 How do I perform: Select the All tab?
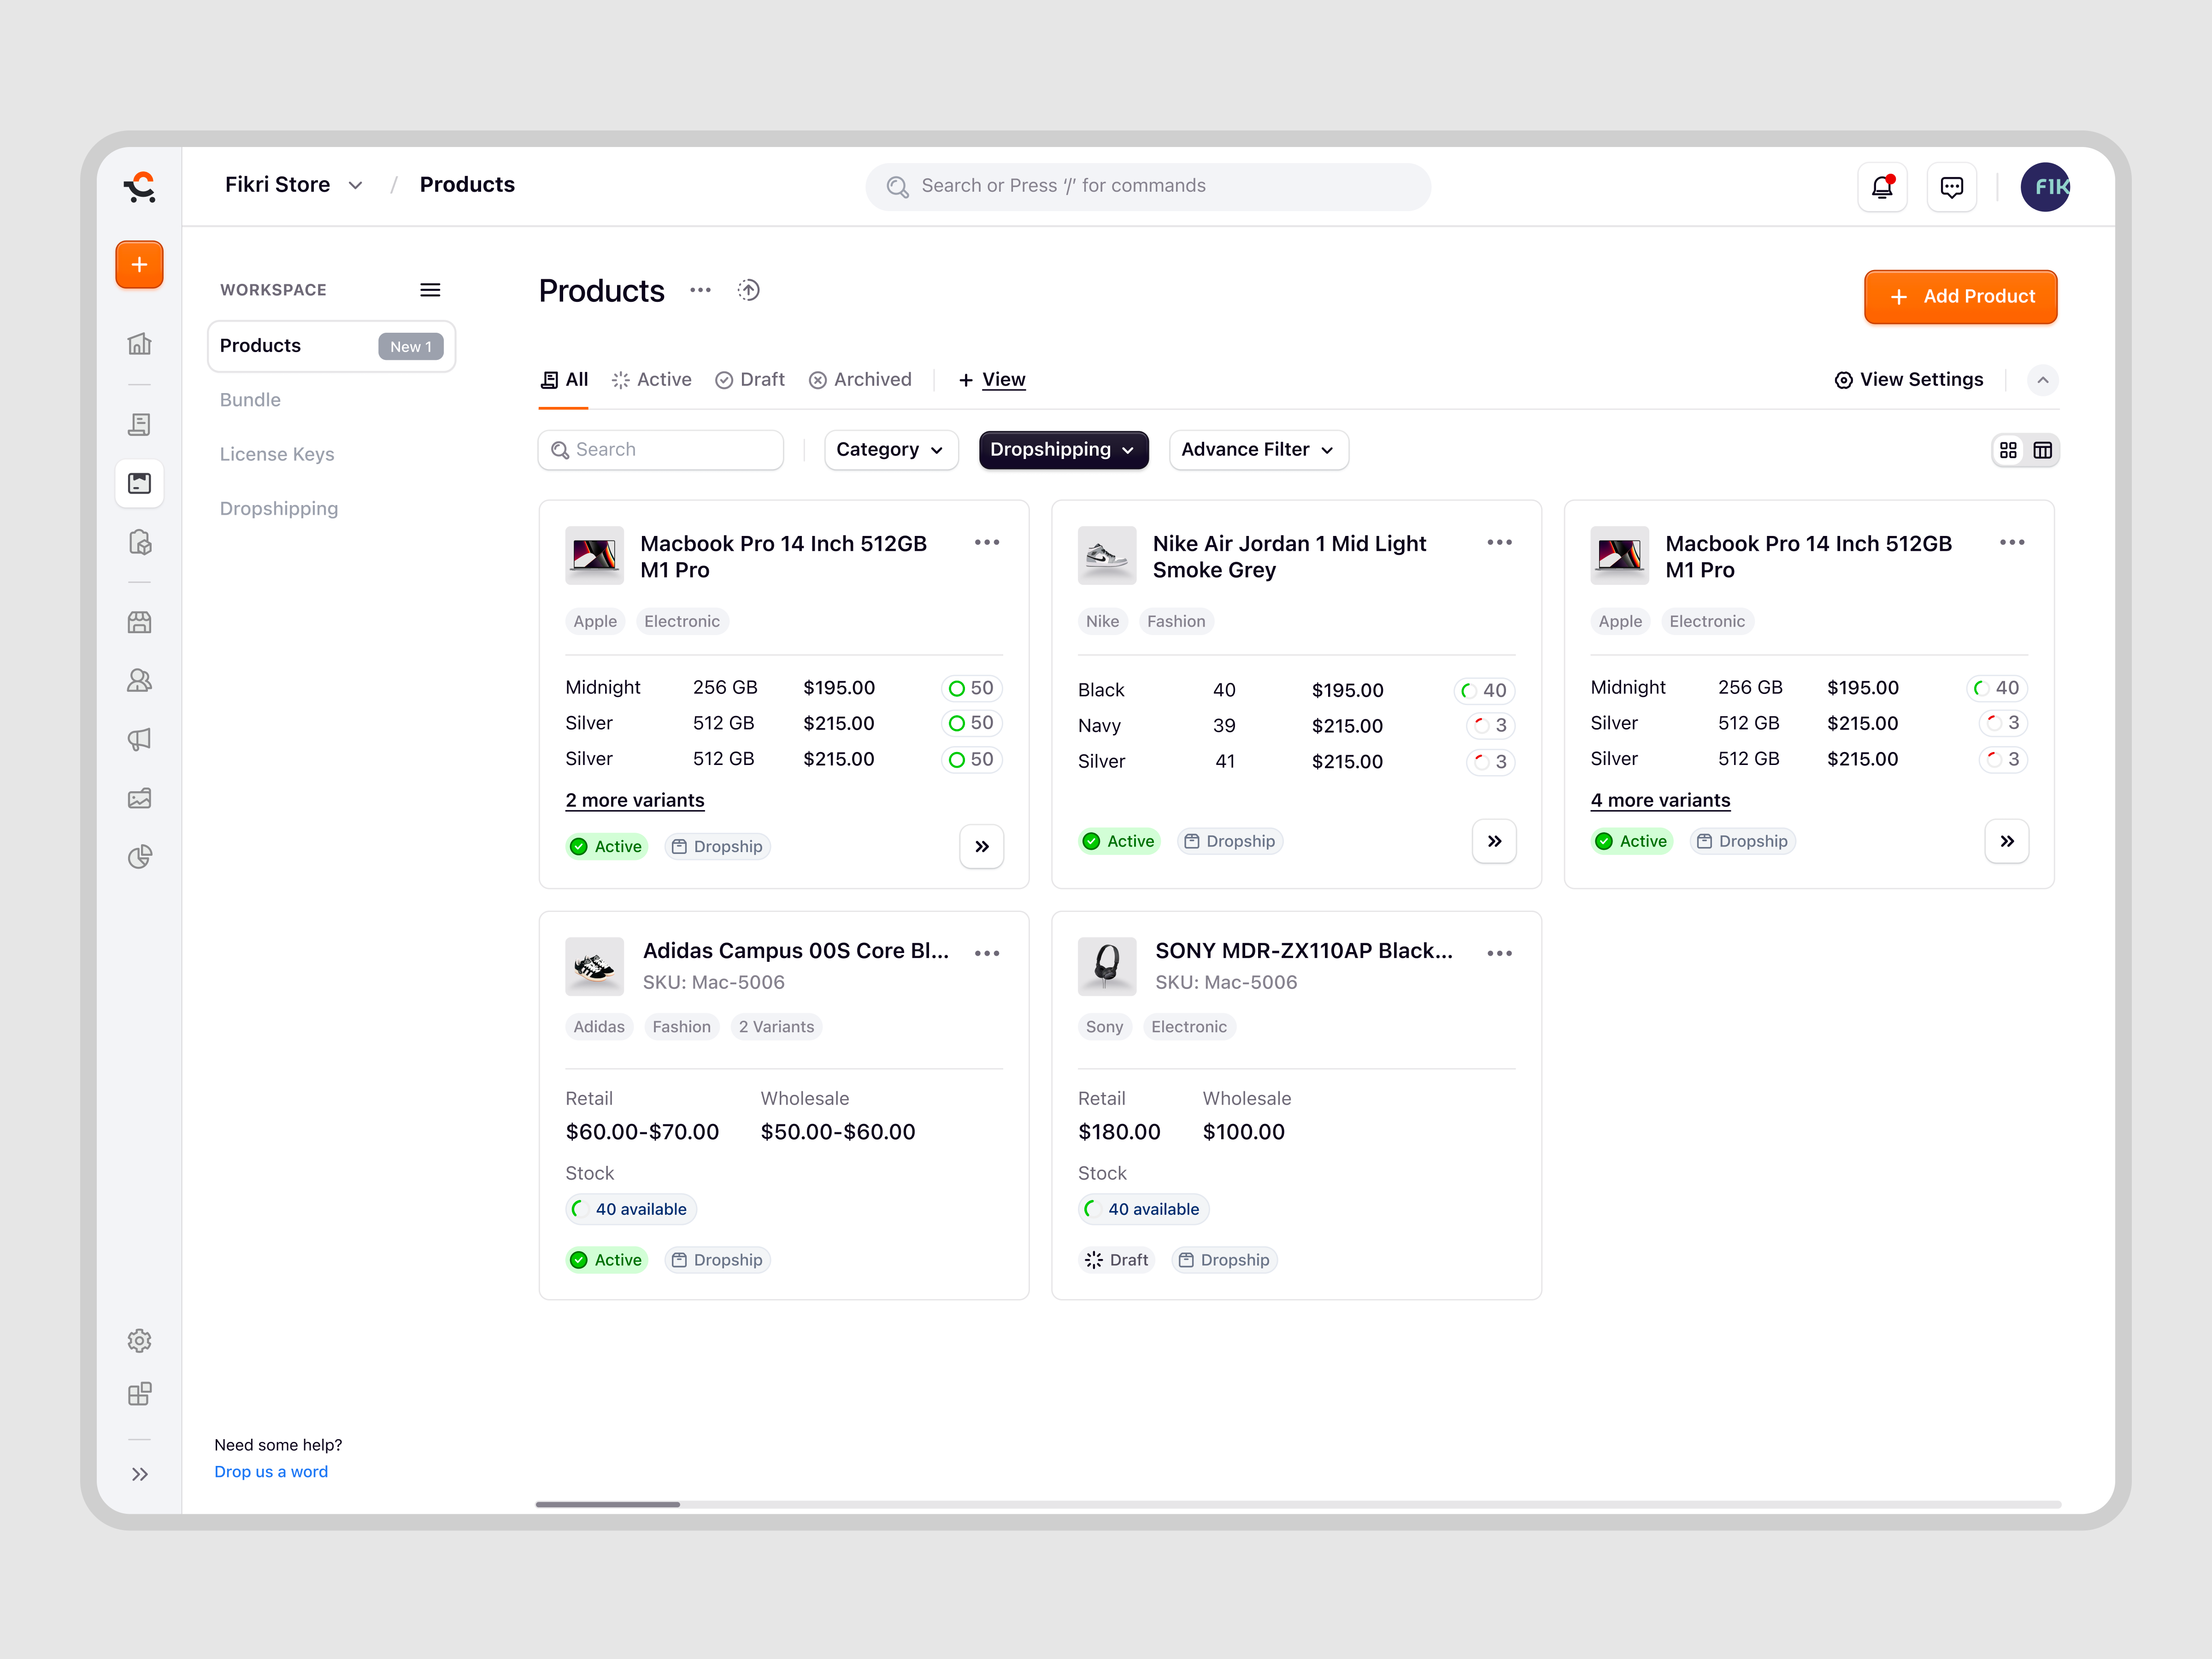pos(564,380)
